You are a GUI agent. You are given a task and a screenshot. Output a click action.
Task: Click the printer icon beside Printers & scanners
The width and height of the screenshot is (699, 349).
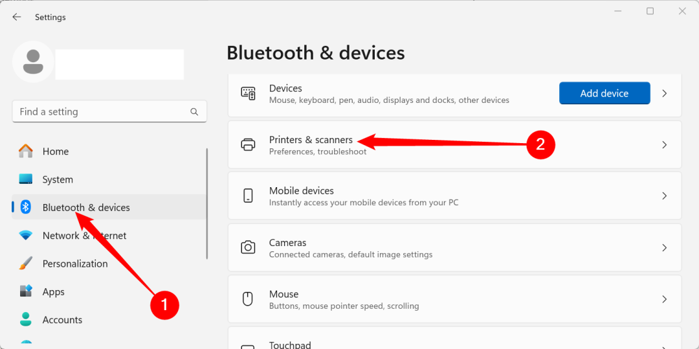point(248,144)
